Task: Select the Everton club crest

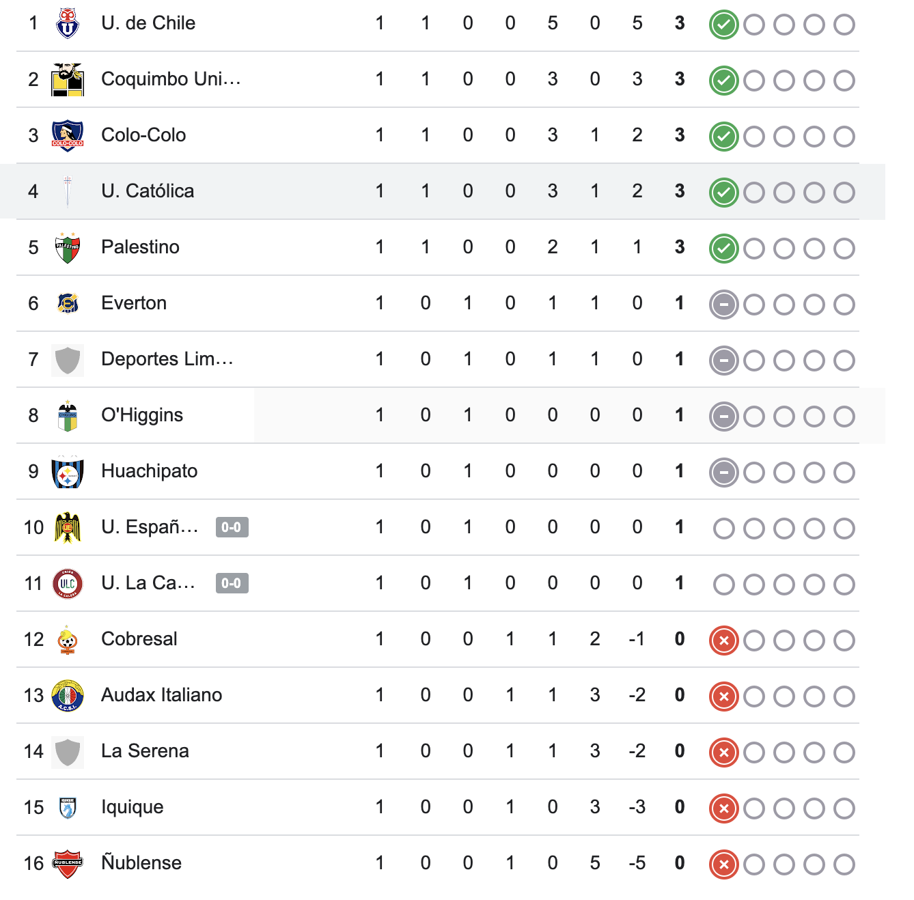Action: (x=67, y=303)
